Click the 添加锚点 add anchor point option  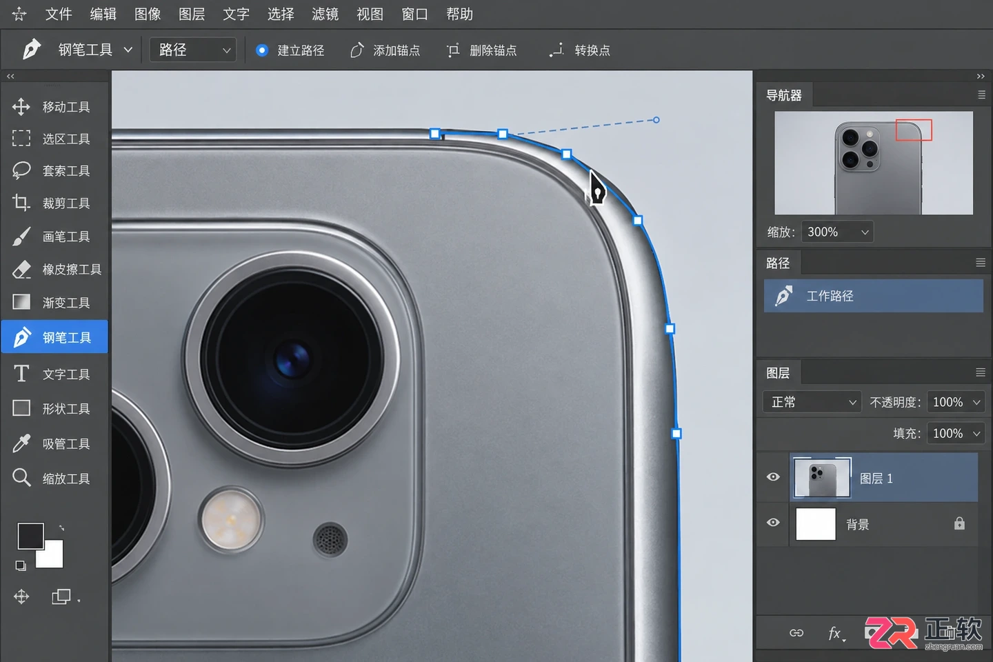[x=385, y=50]
